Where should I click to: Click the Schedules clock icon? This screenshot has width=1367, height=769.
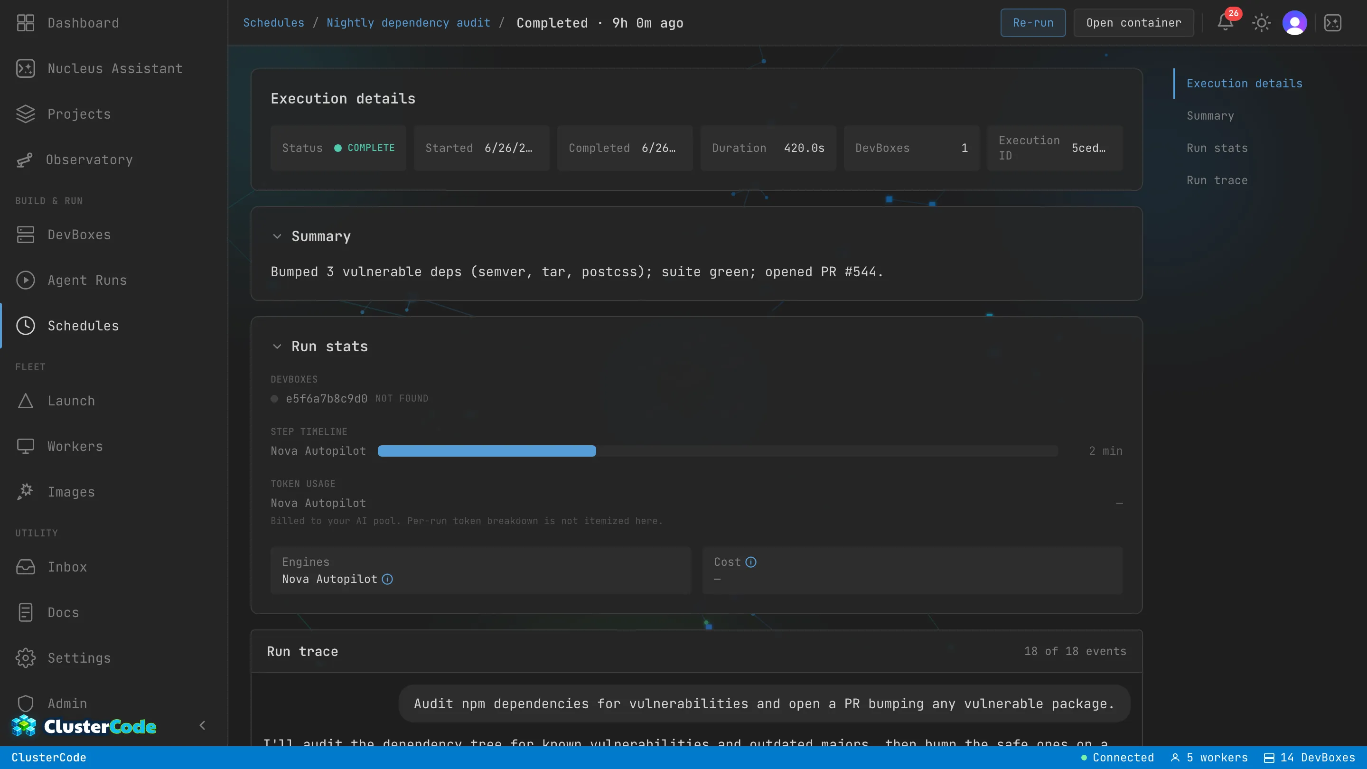[26, 326]
